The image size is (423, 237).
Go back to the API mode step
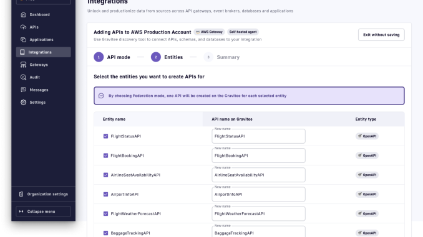pos(119,57)
